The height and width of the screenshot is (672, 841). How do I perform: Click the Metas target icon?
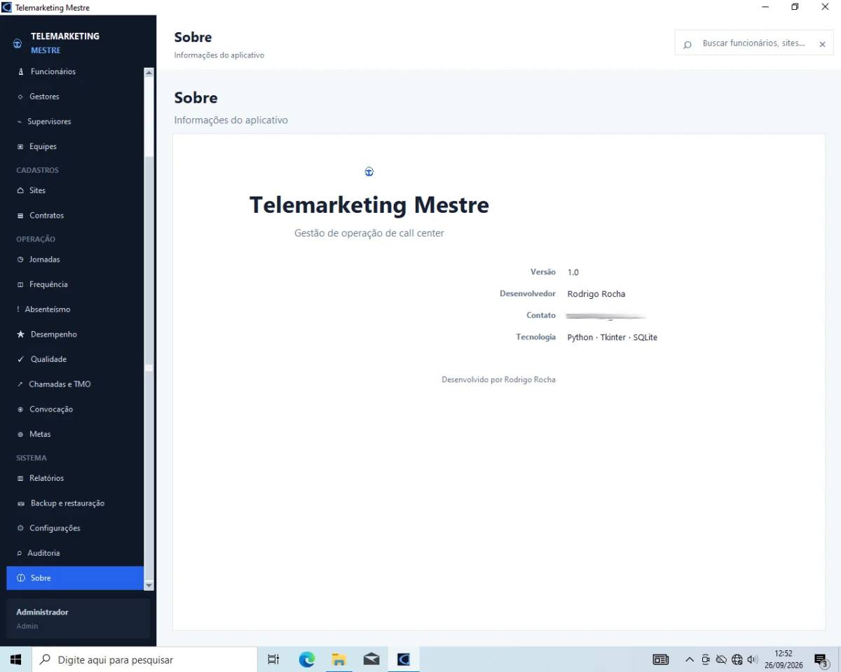click(20, 435)
